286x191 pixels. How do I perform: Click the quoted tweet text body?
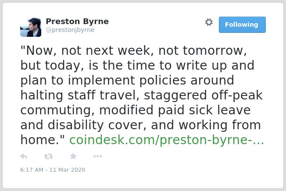click(142, 95)
